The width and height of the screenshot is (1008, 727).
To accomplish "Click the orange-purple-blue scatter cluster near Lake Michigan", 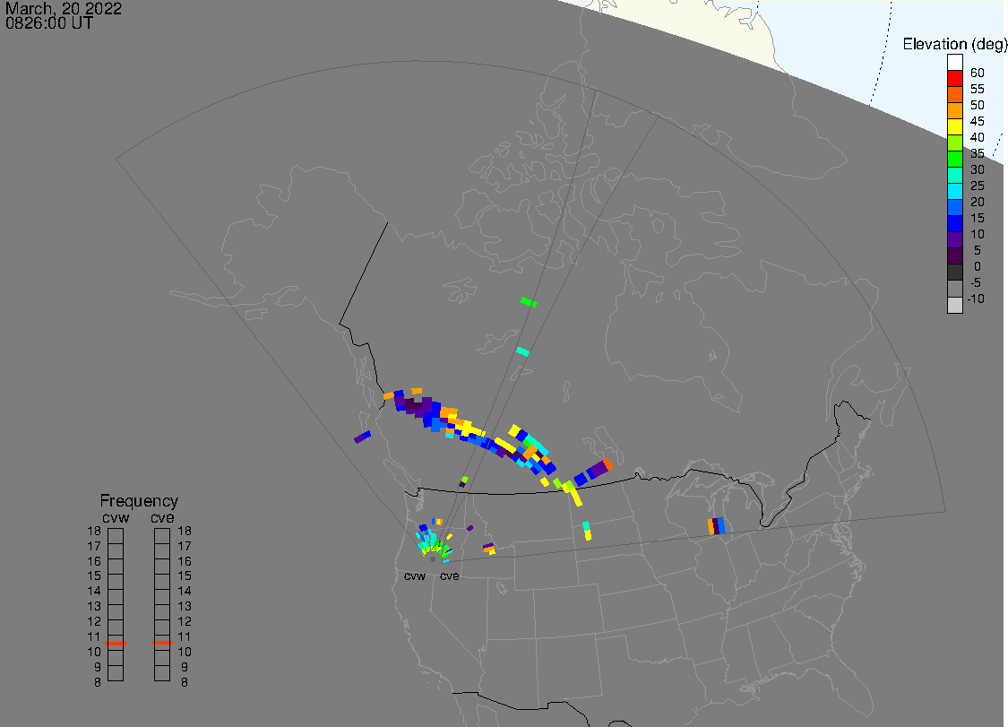I will tap(716, 525).
